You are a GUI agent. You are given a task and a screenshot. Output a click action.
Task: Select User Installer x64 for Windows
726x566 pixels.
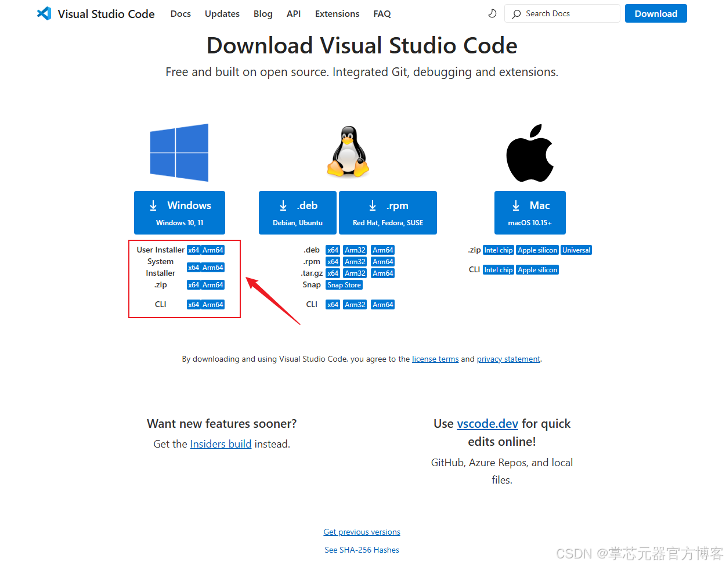[194, 250]
